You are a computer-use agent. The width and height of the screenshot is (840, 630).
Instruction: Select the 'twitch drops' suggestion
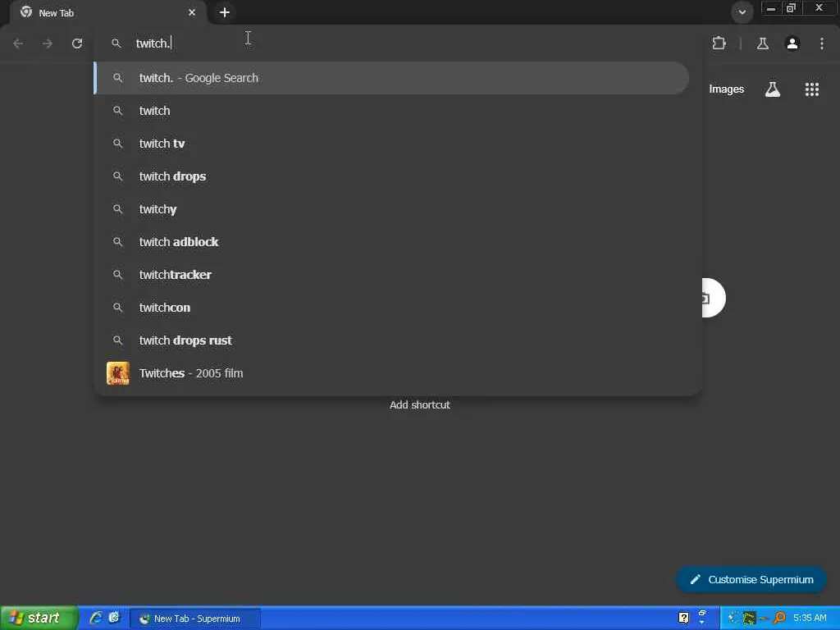(x=391, y=176)
